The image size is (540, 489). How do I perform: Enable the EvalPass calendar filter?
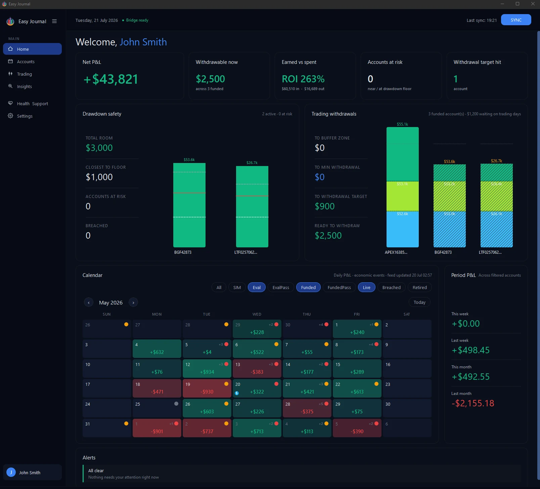click(x=281, y=287)
